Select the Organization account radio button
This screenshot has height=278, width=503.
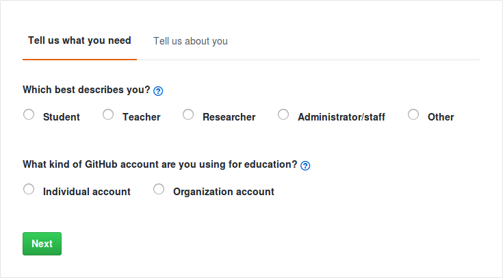coord(159,190)
